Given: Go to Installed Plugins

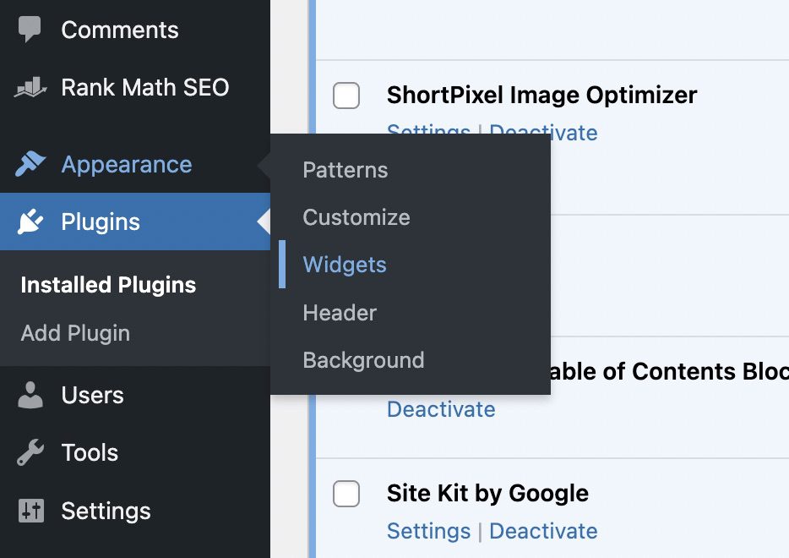Looking at the screenshot, I should point(108,285).
